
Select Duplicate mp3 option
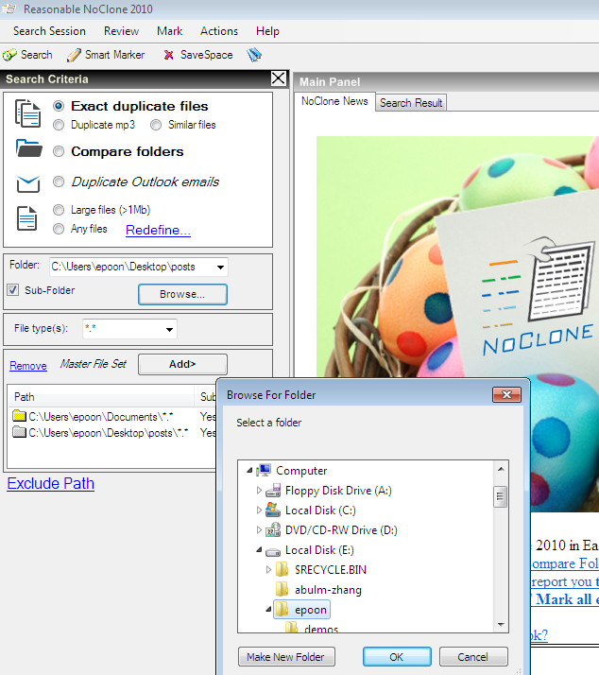(x=59, y=125)
